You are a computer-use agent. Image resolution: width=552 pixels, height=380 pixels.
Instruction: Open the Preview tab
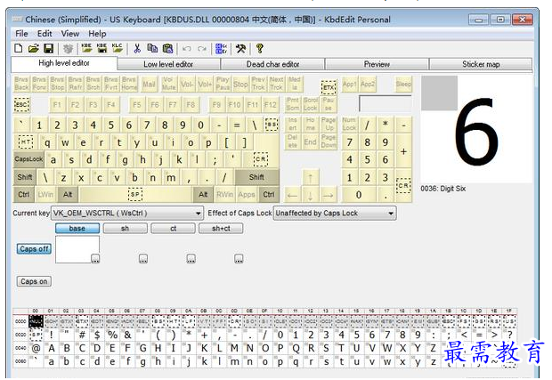[377, 64]
